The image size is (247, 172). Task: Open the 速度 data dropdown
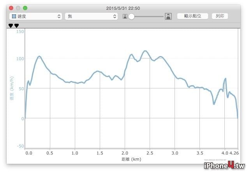point(35,16)
